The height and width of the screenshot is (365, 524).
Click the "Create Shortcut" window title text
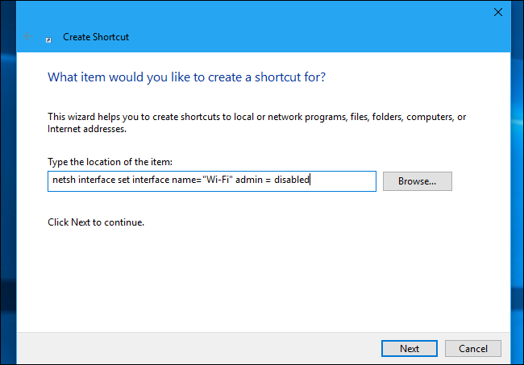coord(96,37)
